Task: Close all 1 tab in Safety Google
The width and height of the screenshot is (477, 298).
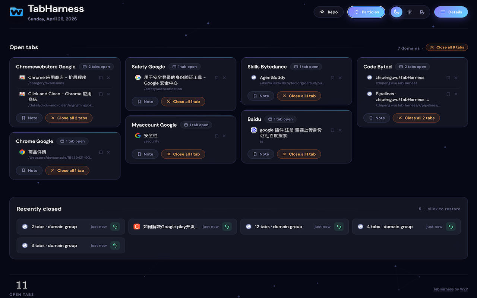Action: coord(183,102)
